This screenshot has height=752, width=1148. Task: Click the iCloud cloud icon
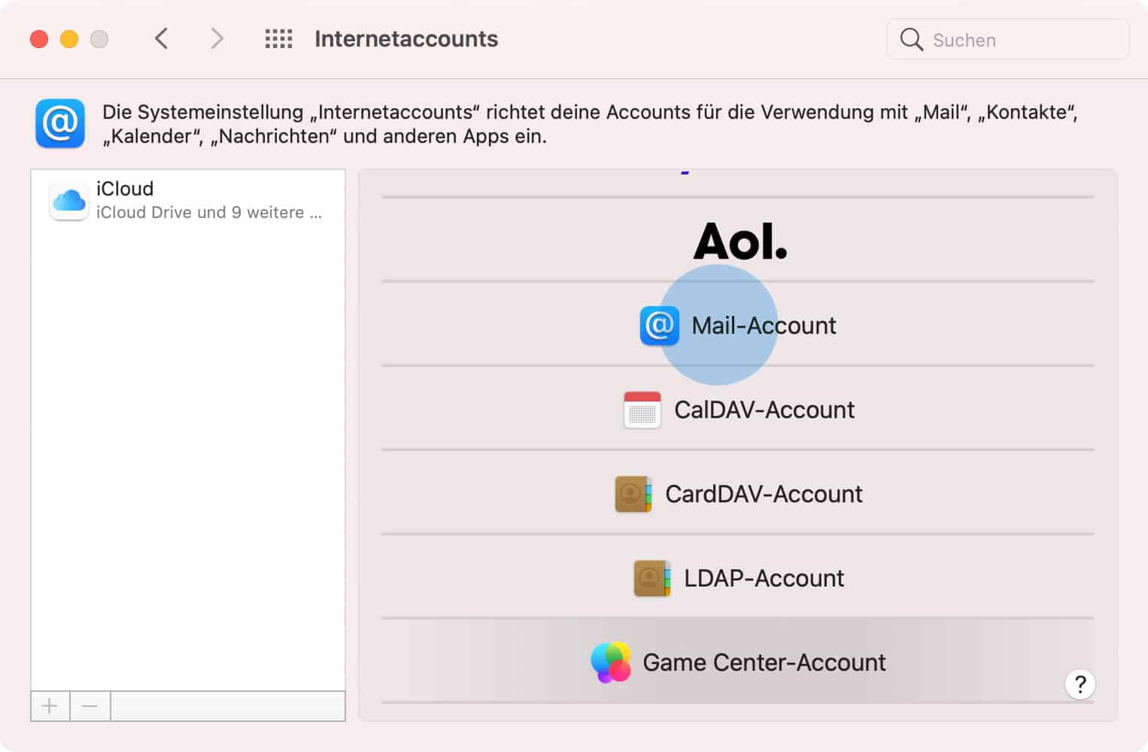point(69,200)
